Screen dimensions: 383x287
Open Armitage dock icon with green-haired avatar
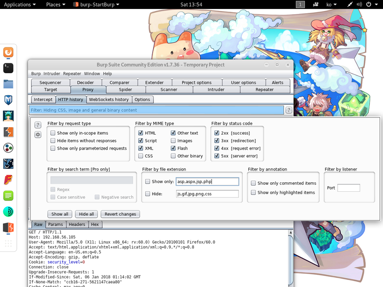point(8,116)
